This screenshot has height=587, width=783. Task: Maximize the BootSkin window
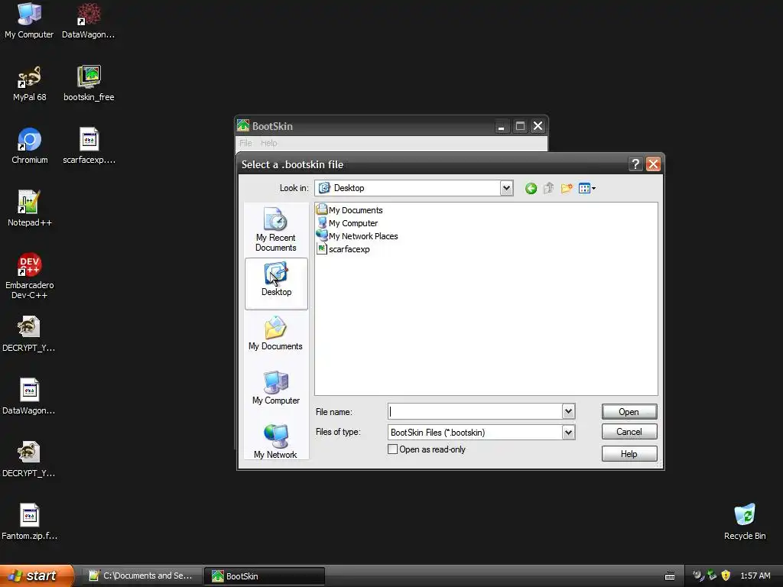point(520,126)
